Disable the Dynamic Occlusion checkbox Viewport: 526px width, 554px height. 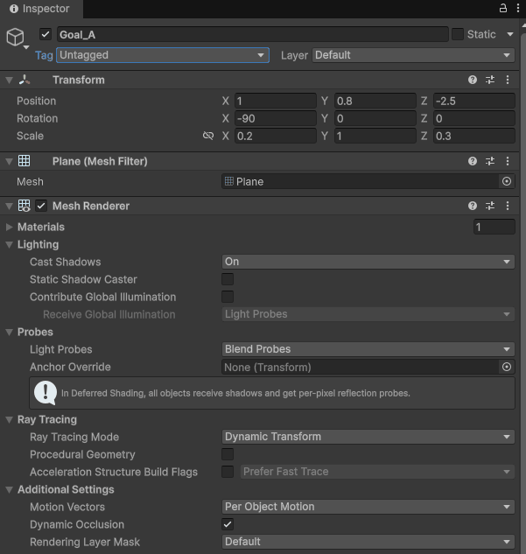click(x=228, y=524)
